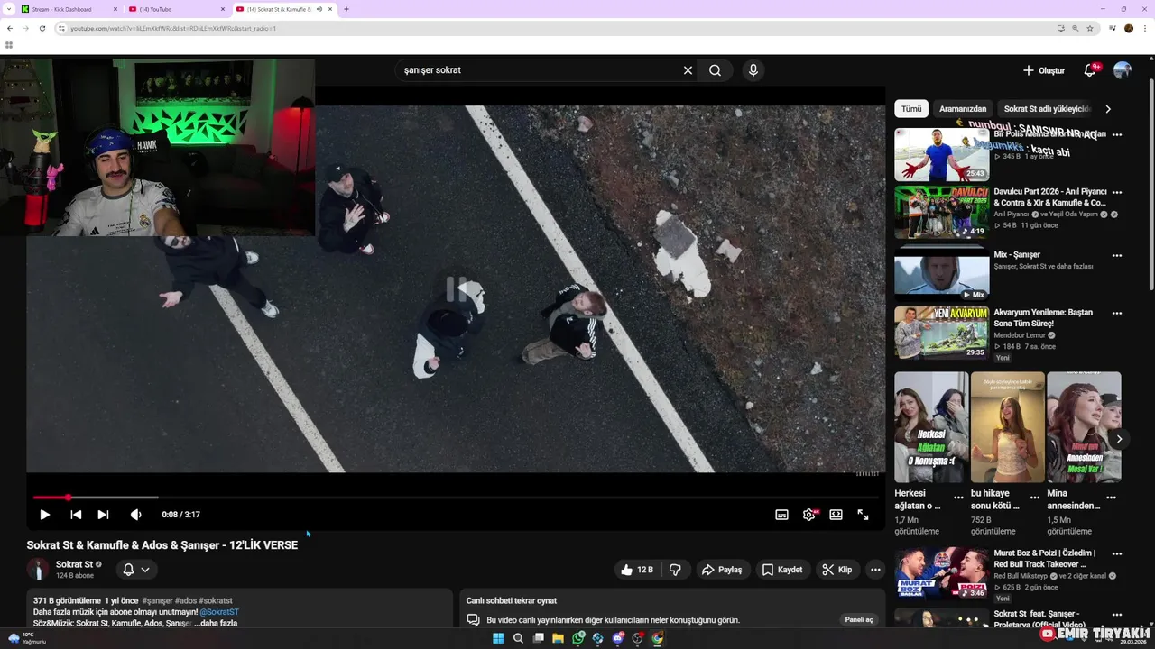Open Windows Start menu
1155x649 pixels.
coord(498,638)
